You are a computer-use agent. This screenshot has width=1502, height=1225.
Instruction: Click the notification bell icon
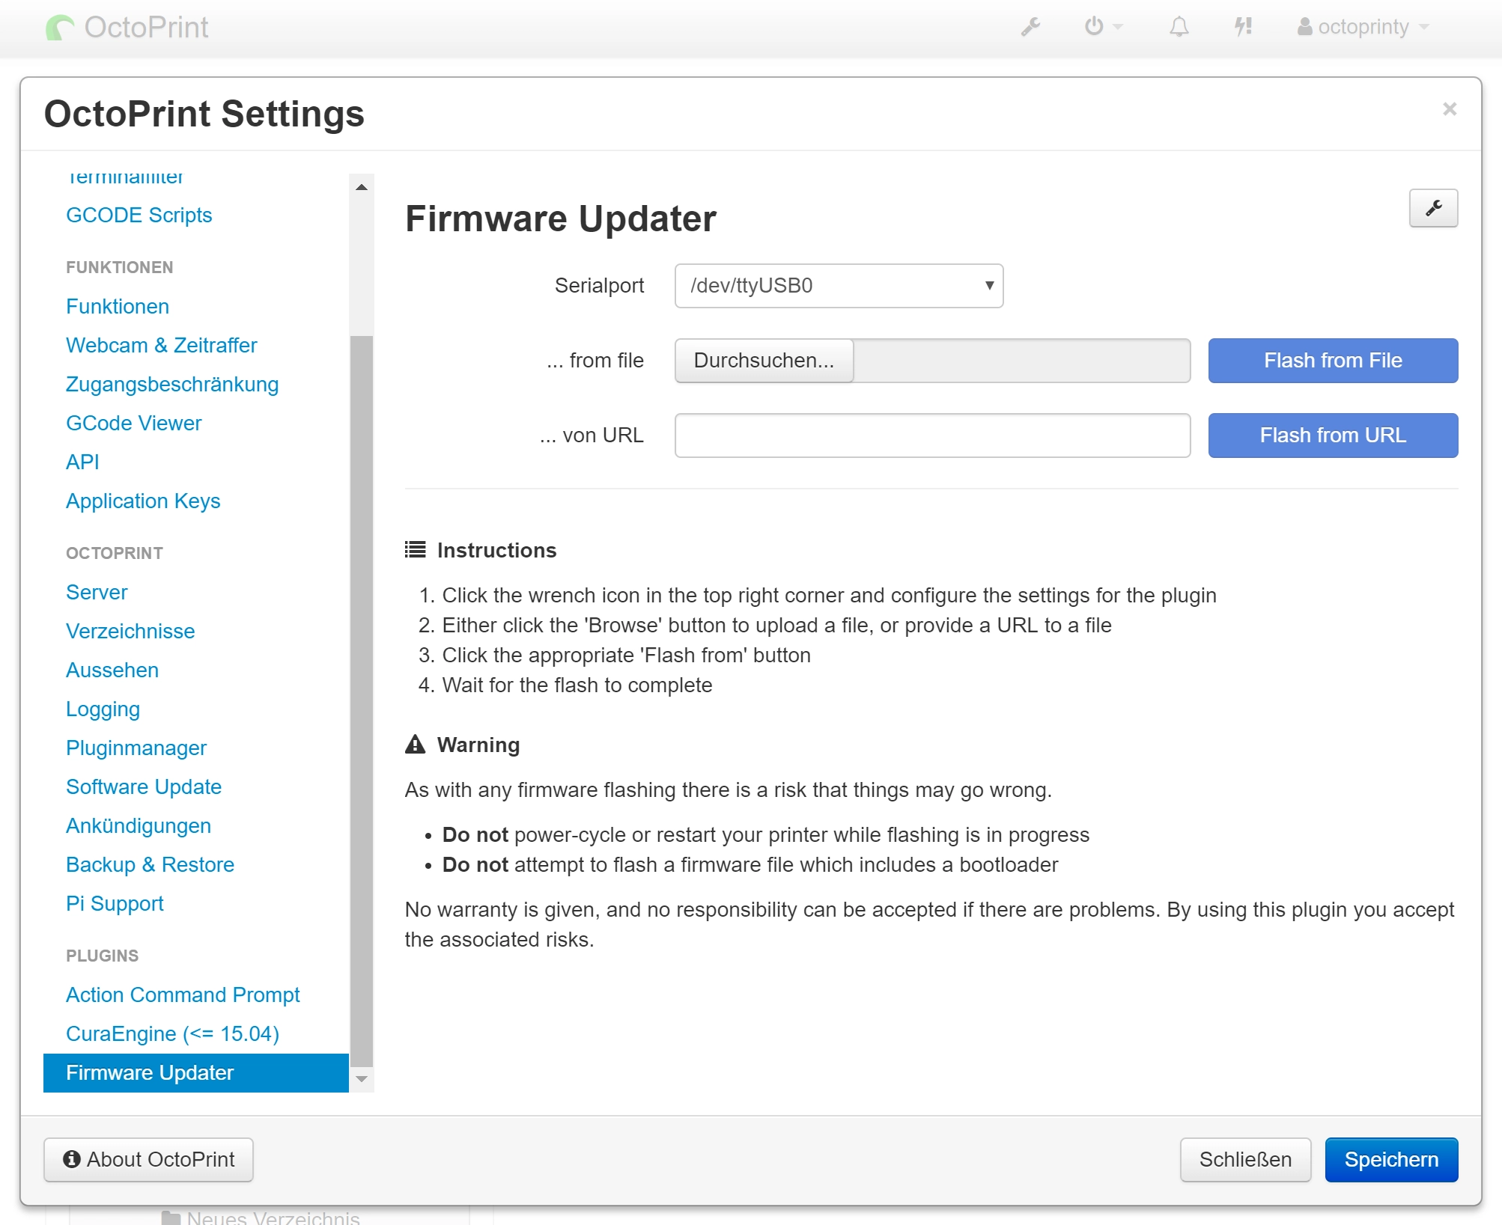(1179, 27)
